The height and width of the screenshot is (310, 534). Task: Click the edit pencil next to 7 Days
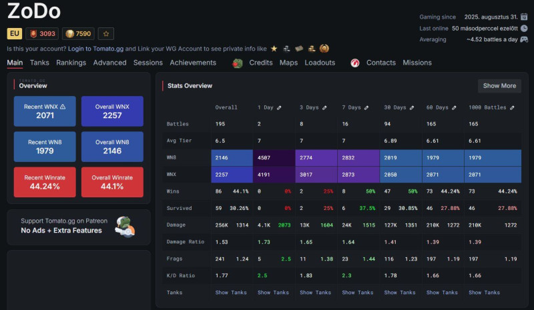tap(363, 107)
